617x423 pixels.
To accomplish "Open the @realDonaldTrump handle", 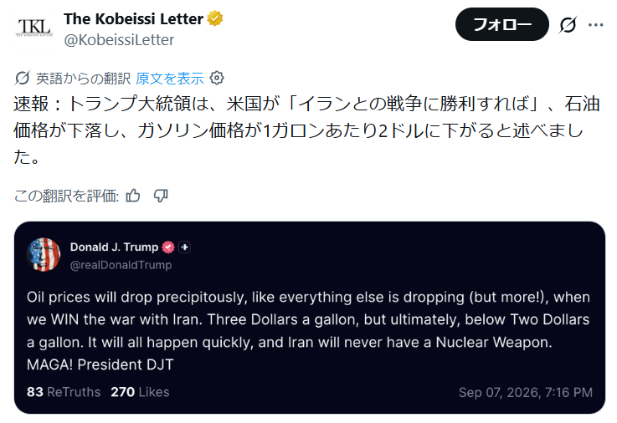I will click(121, 265).
